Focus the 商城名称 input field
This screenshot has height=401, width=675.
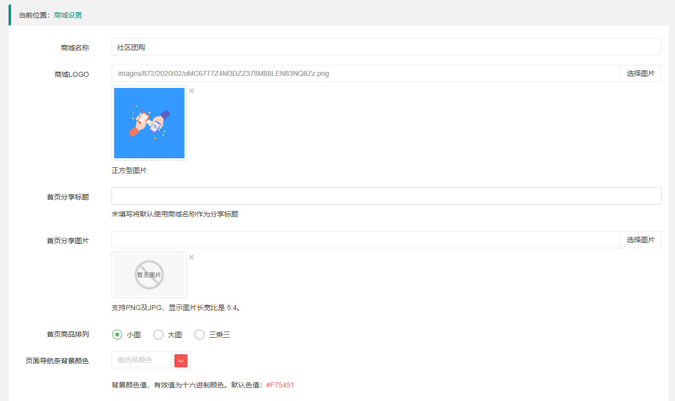pyautogui.click(x=386, y=47)
